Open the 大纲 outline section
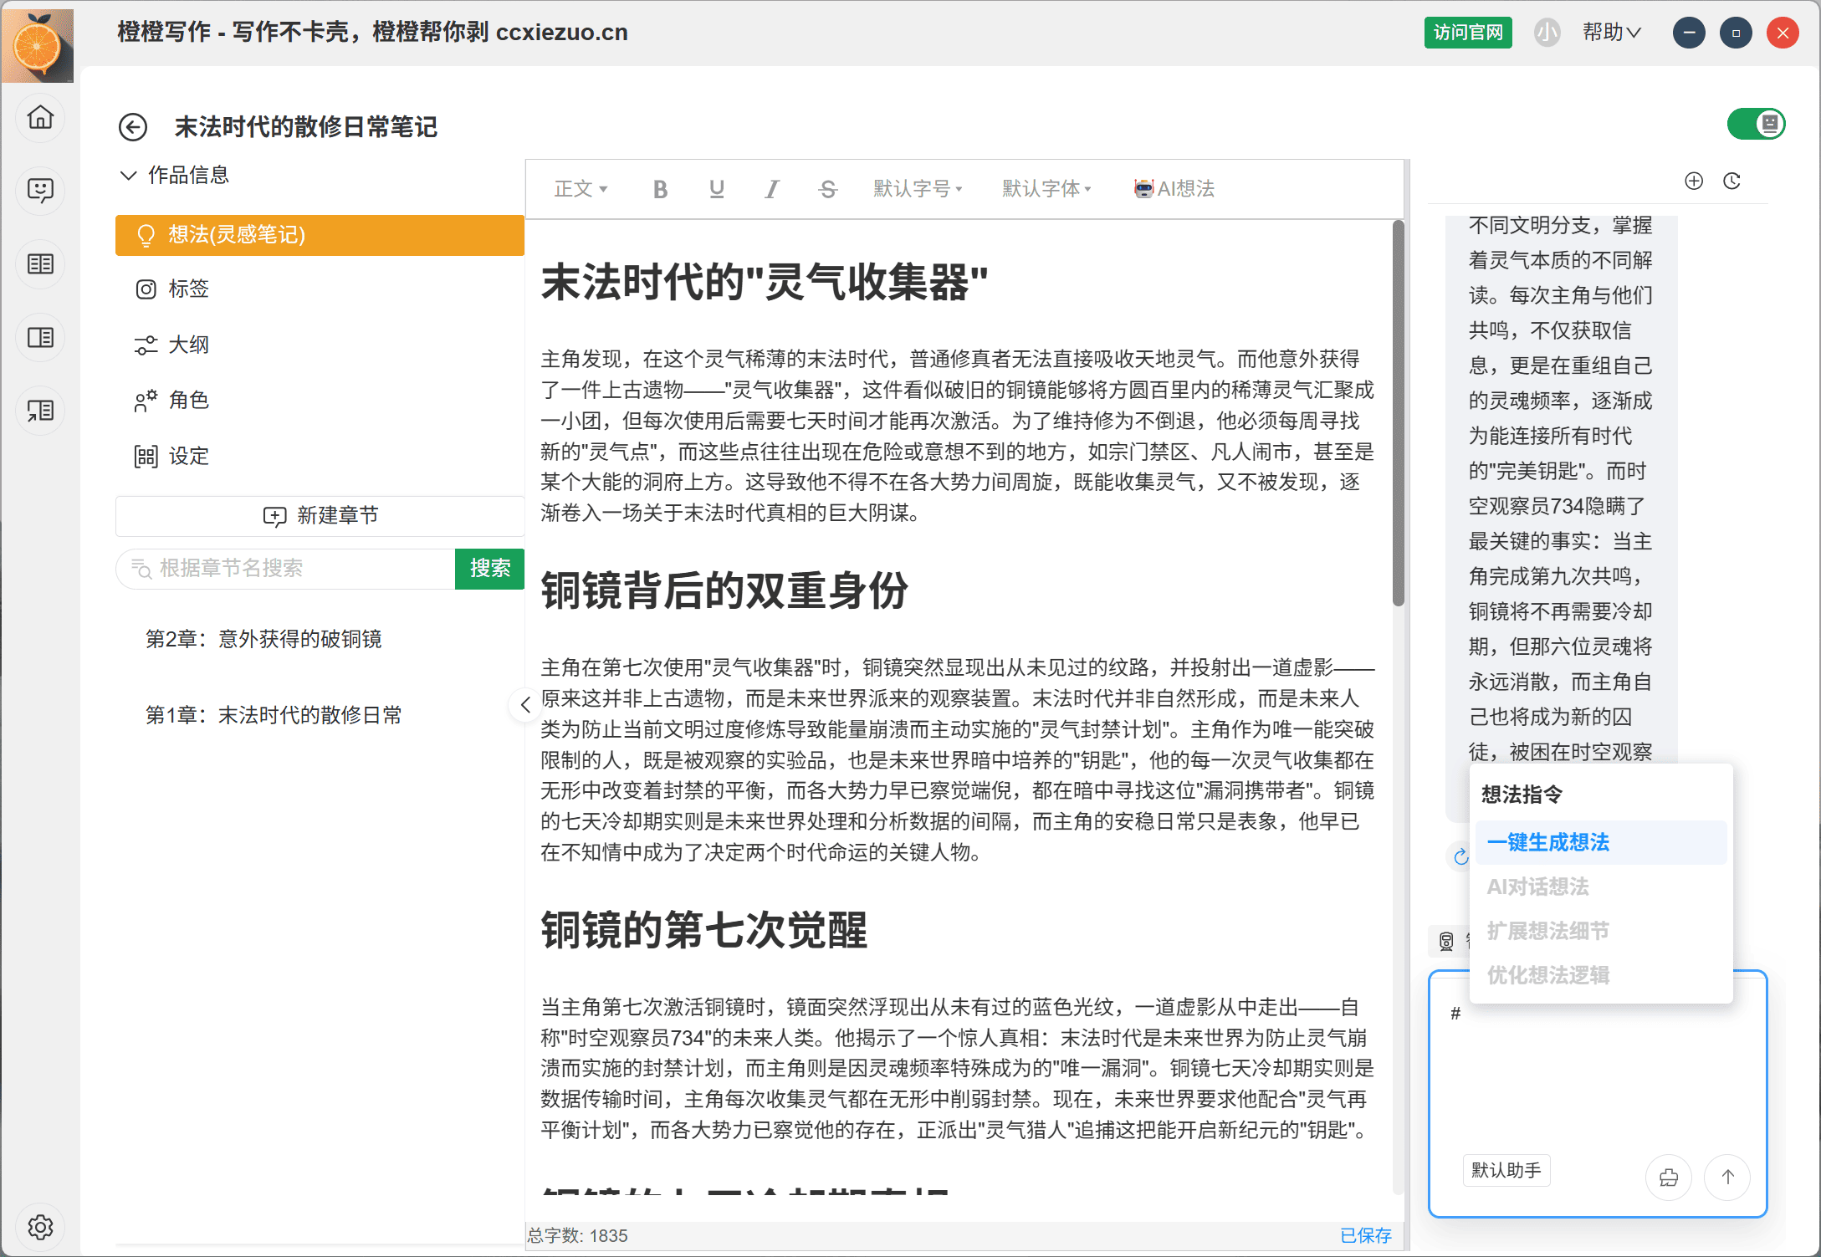The image size is (1821, 1257). click(x=188, y=345)
